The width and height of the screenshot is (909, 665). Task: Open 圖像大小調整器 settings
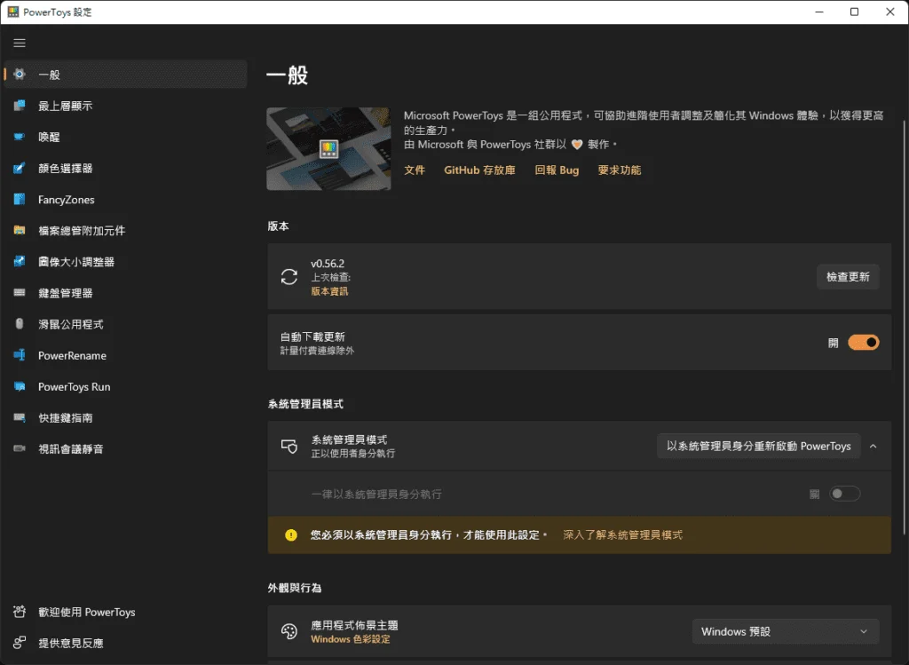click(x=125, y=262)
